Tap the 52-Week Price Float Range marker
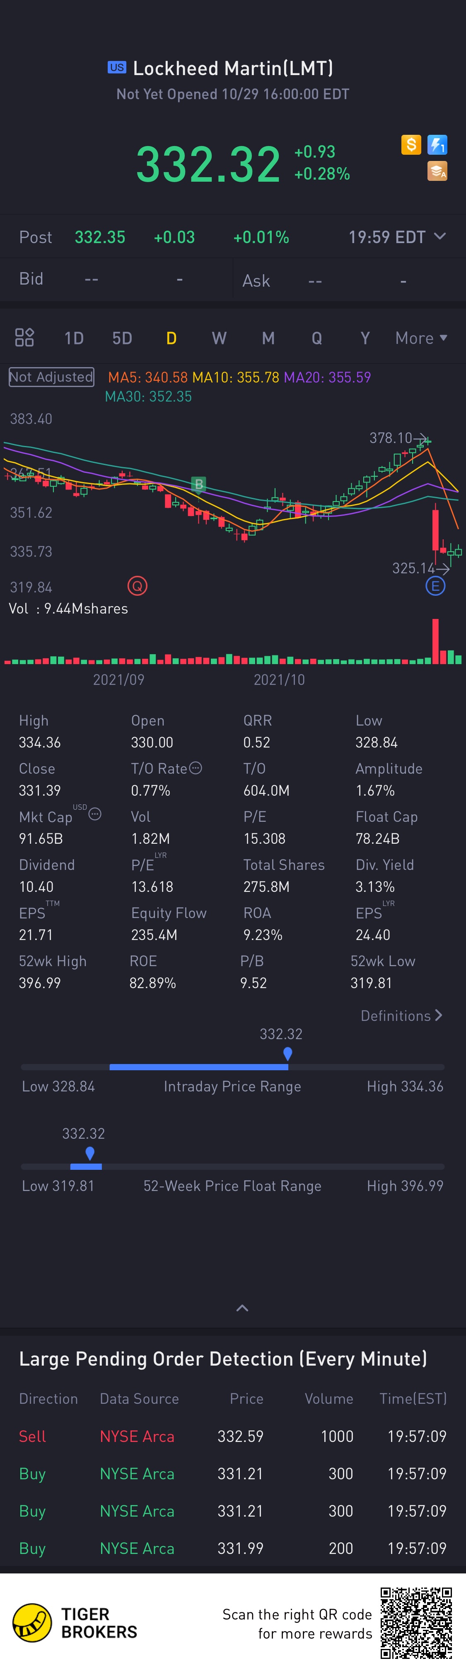The image size is (466, 1673). [x=90, y=1153]
